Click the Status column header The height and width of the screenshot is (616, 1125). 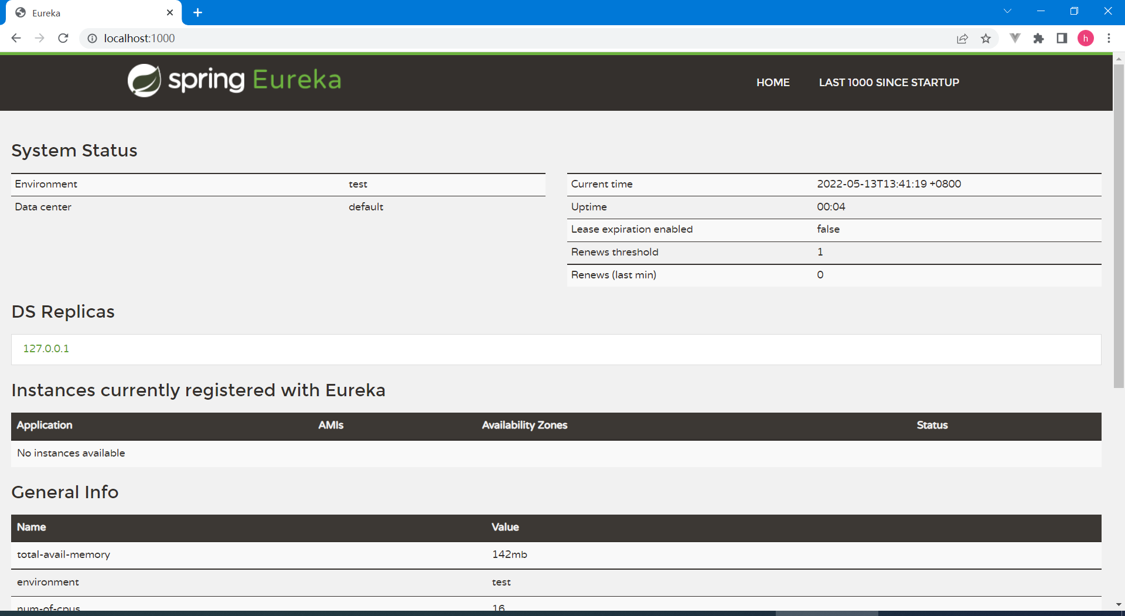[x=932, y=426]
